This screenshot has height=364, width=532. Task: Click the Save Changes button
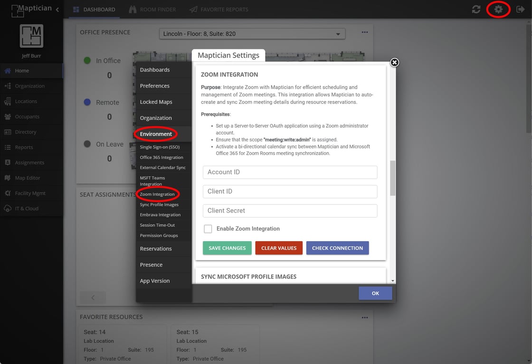(x=227, y=248)
